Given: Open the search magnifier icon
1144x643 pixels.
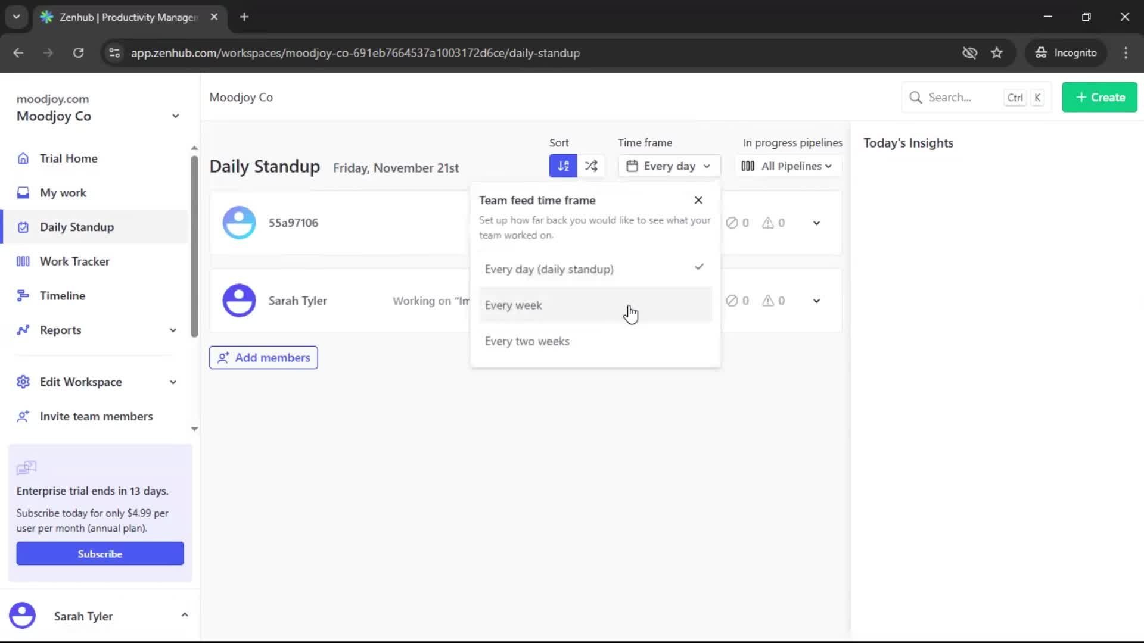Looking at the screenshot, I should tap(916, 96).
